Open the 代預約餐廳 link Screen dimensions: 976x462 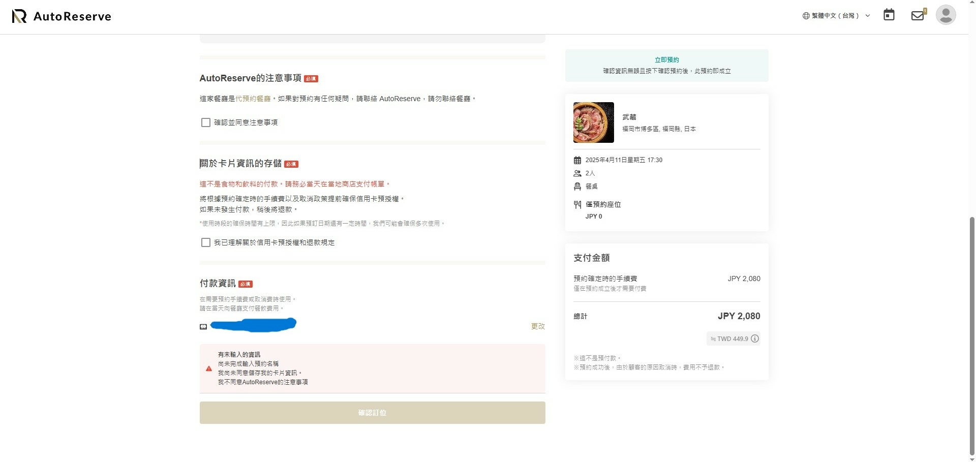253,99
